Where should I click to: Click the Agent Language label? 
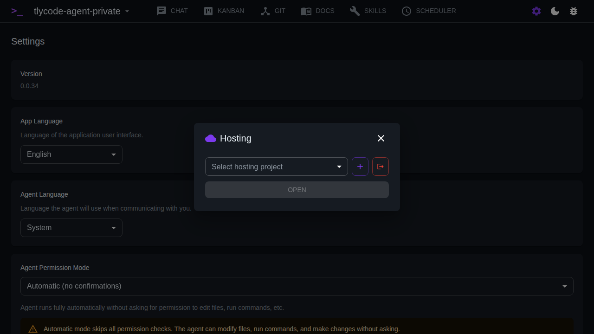coord(44,194)
